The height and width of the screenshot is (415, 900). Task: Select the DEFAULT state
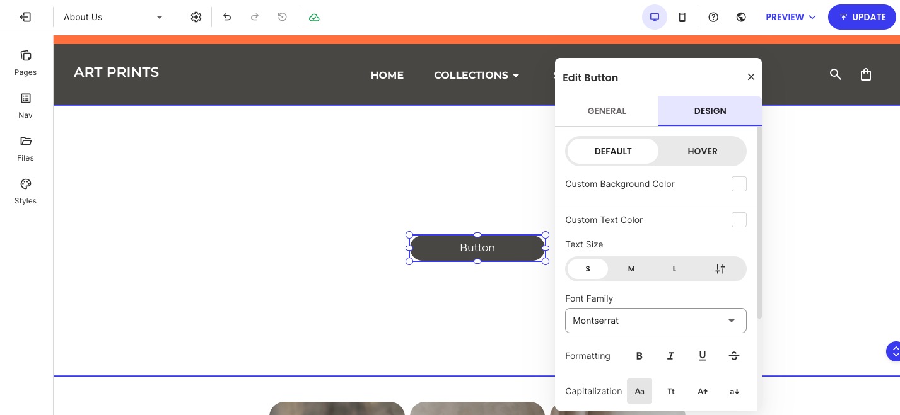[613, 151]
